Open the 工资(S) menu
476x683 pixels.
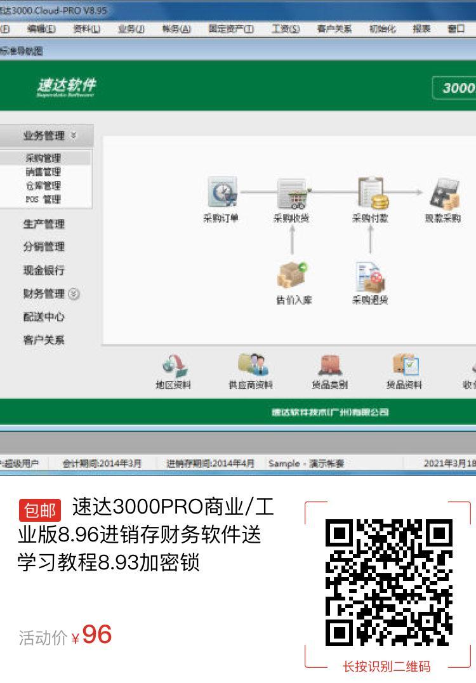286,29
